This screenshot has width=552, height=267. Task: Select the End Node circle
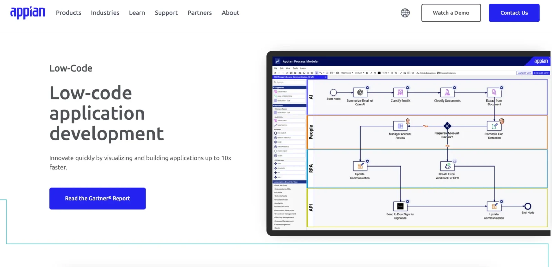528,206
